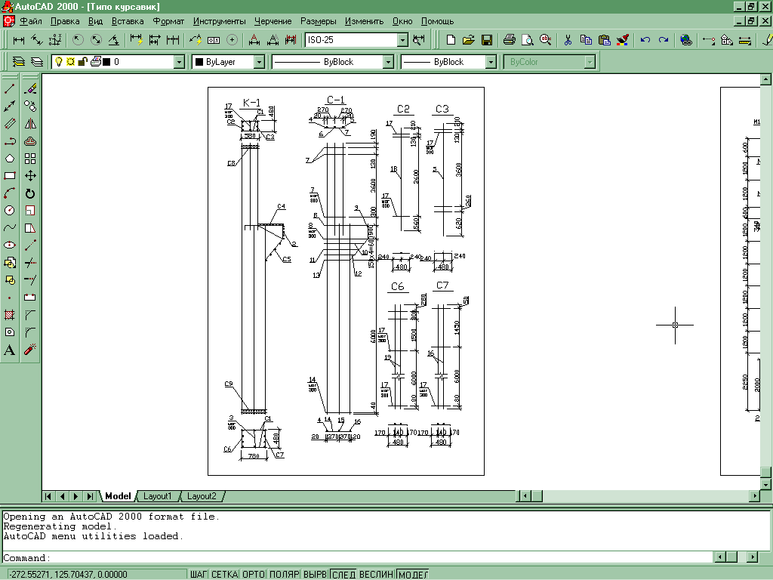Click the Save floppy disk icon
773x580 pixels.
[x=487, y=39]
